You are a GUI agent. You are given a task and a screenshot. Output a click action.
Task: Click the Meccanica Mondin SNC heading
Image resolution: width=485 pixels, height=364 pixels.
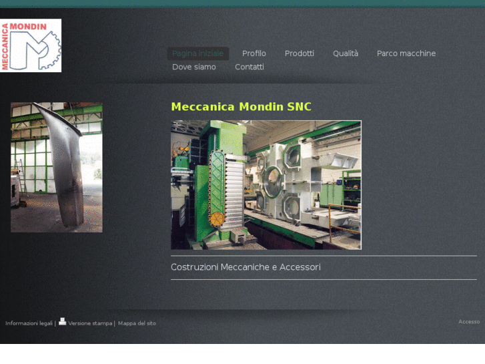241,107
